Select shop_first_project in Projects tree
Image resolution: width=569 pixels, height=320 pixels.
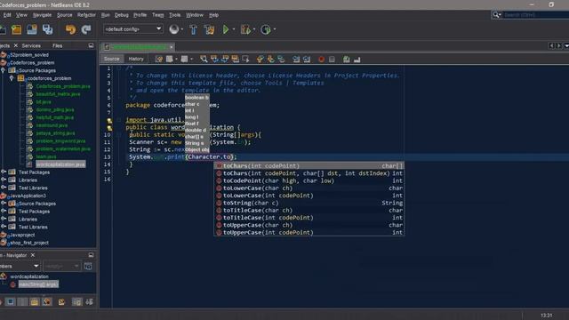(29, 243)
